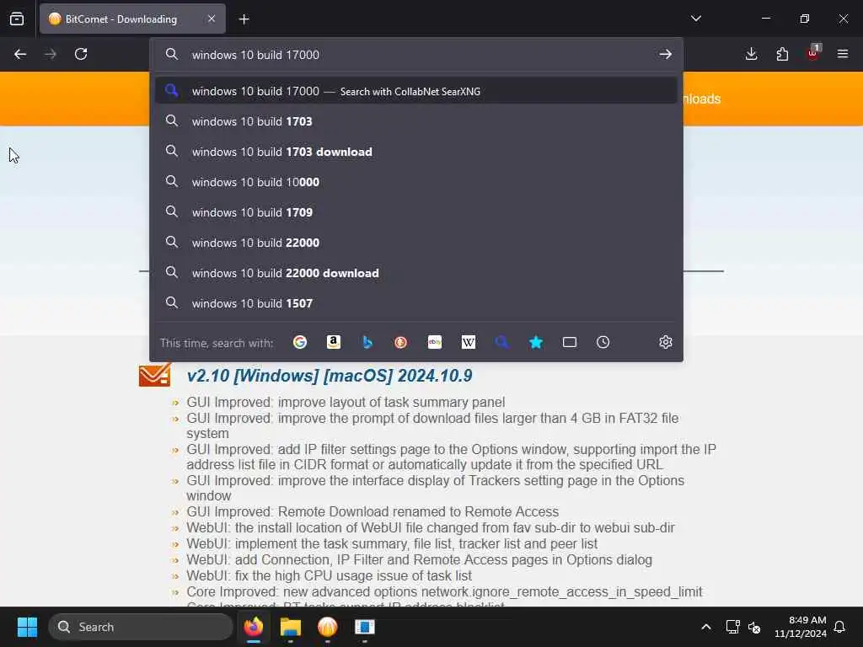Click the Go arrow in address bar

(x=666, y=55)
